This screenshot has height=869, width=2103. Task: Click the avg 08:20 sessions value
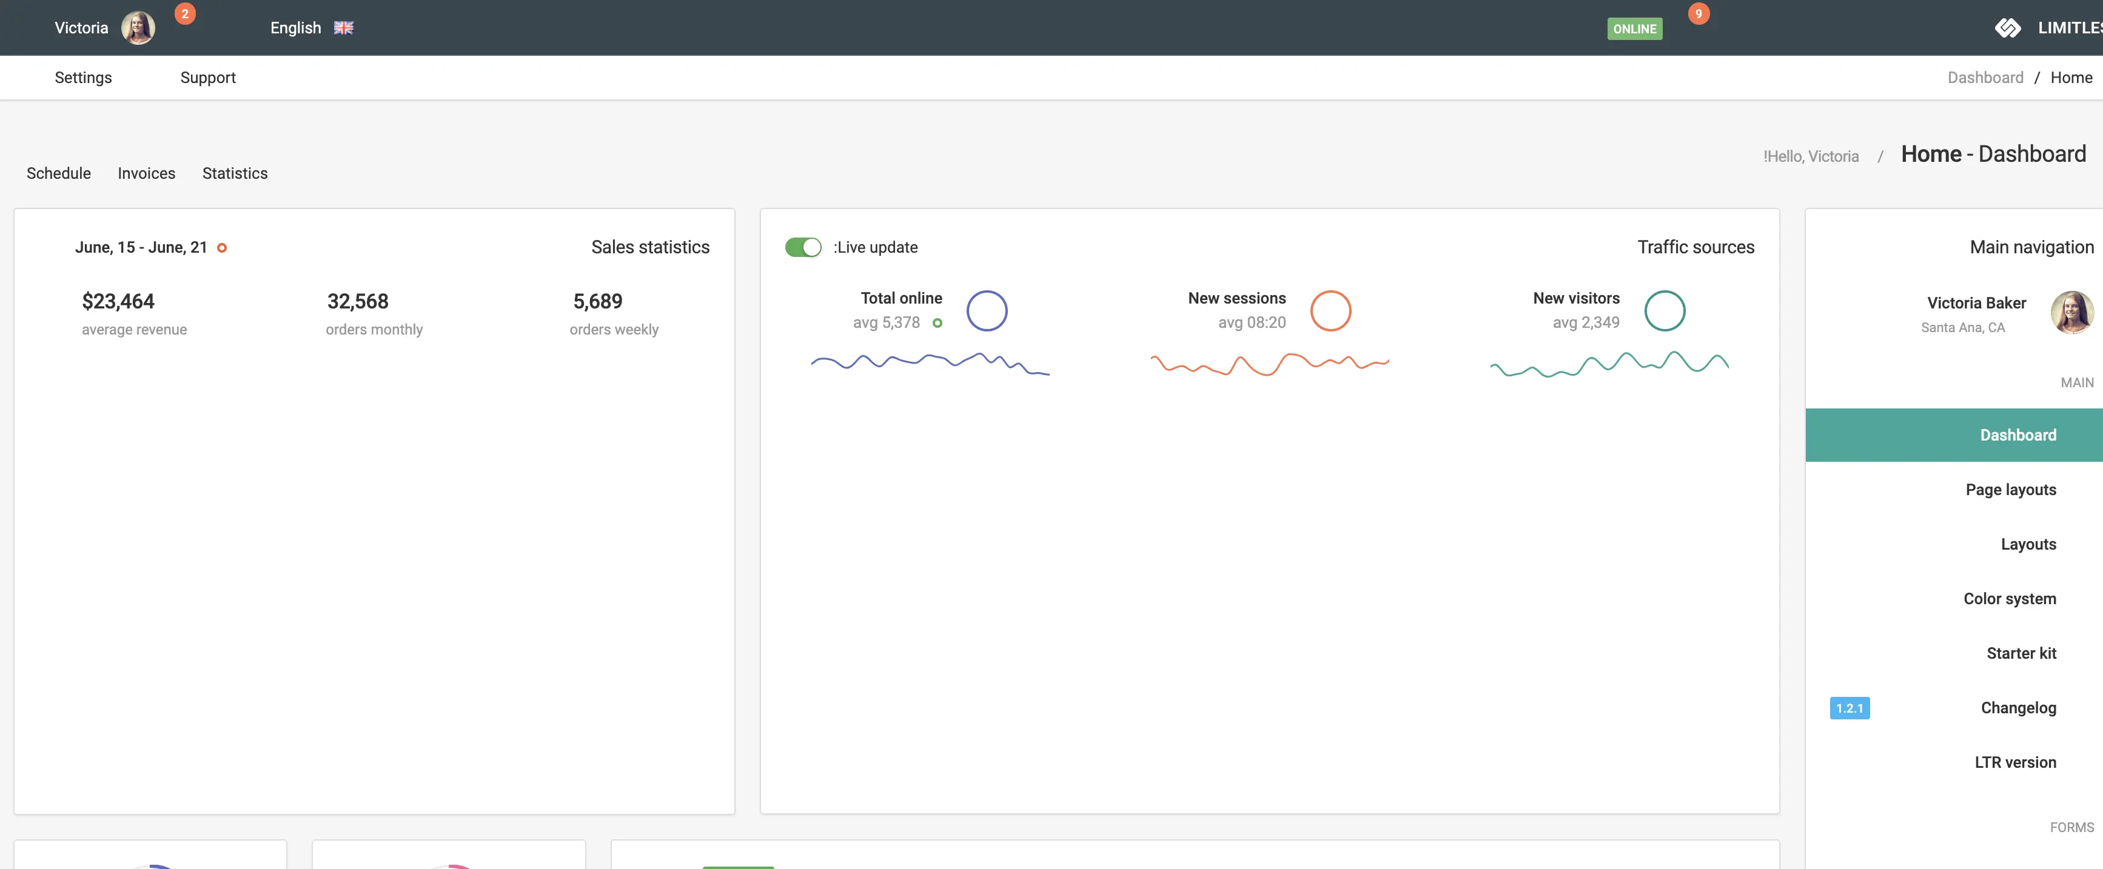pos(1252,322)
